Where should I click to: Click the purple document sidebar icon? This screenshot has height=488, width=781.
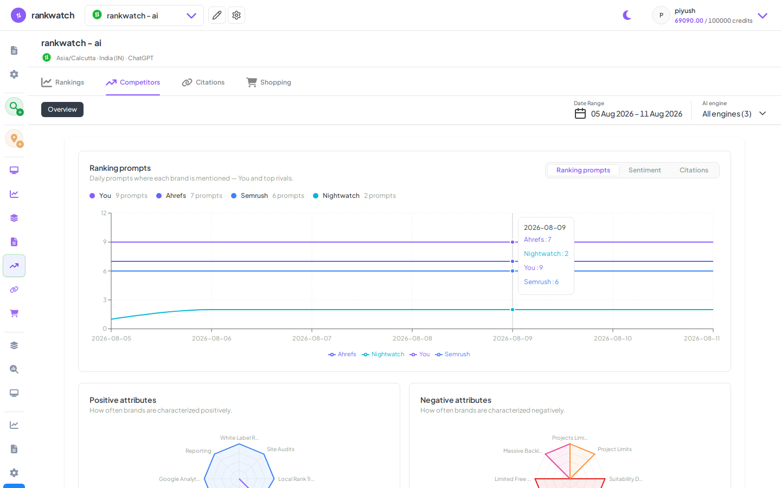(14, 242)
